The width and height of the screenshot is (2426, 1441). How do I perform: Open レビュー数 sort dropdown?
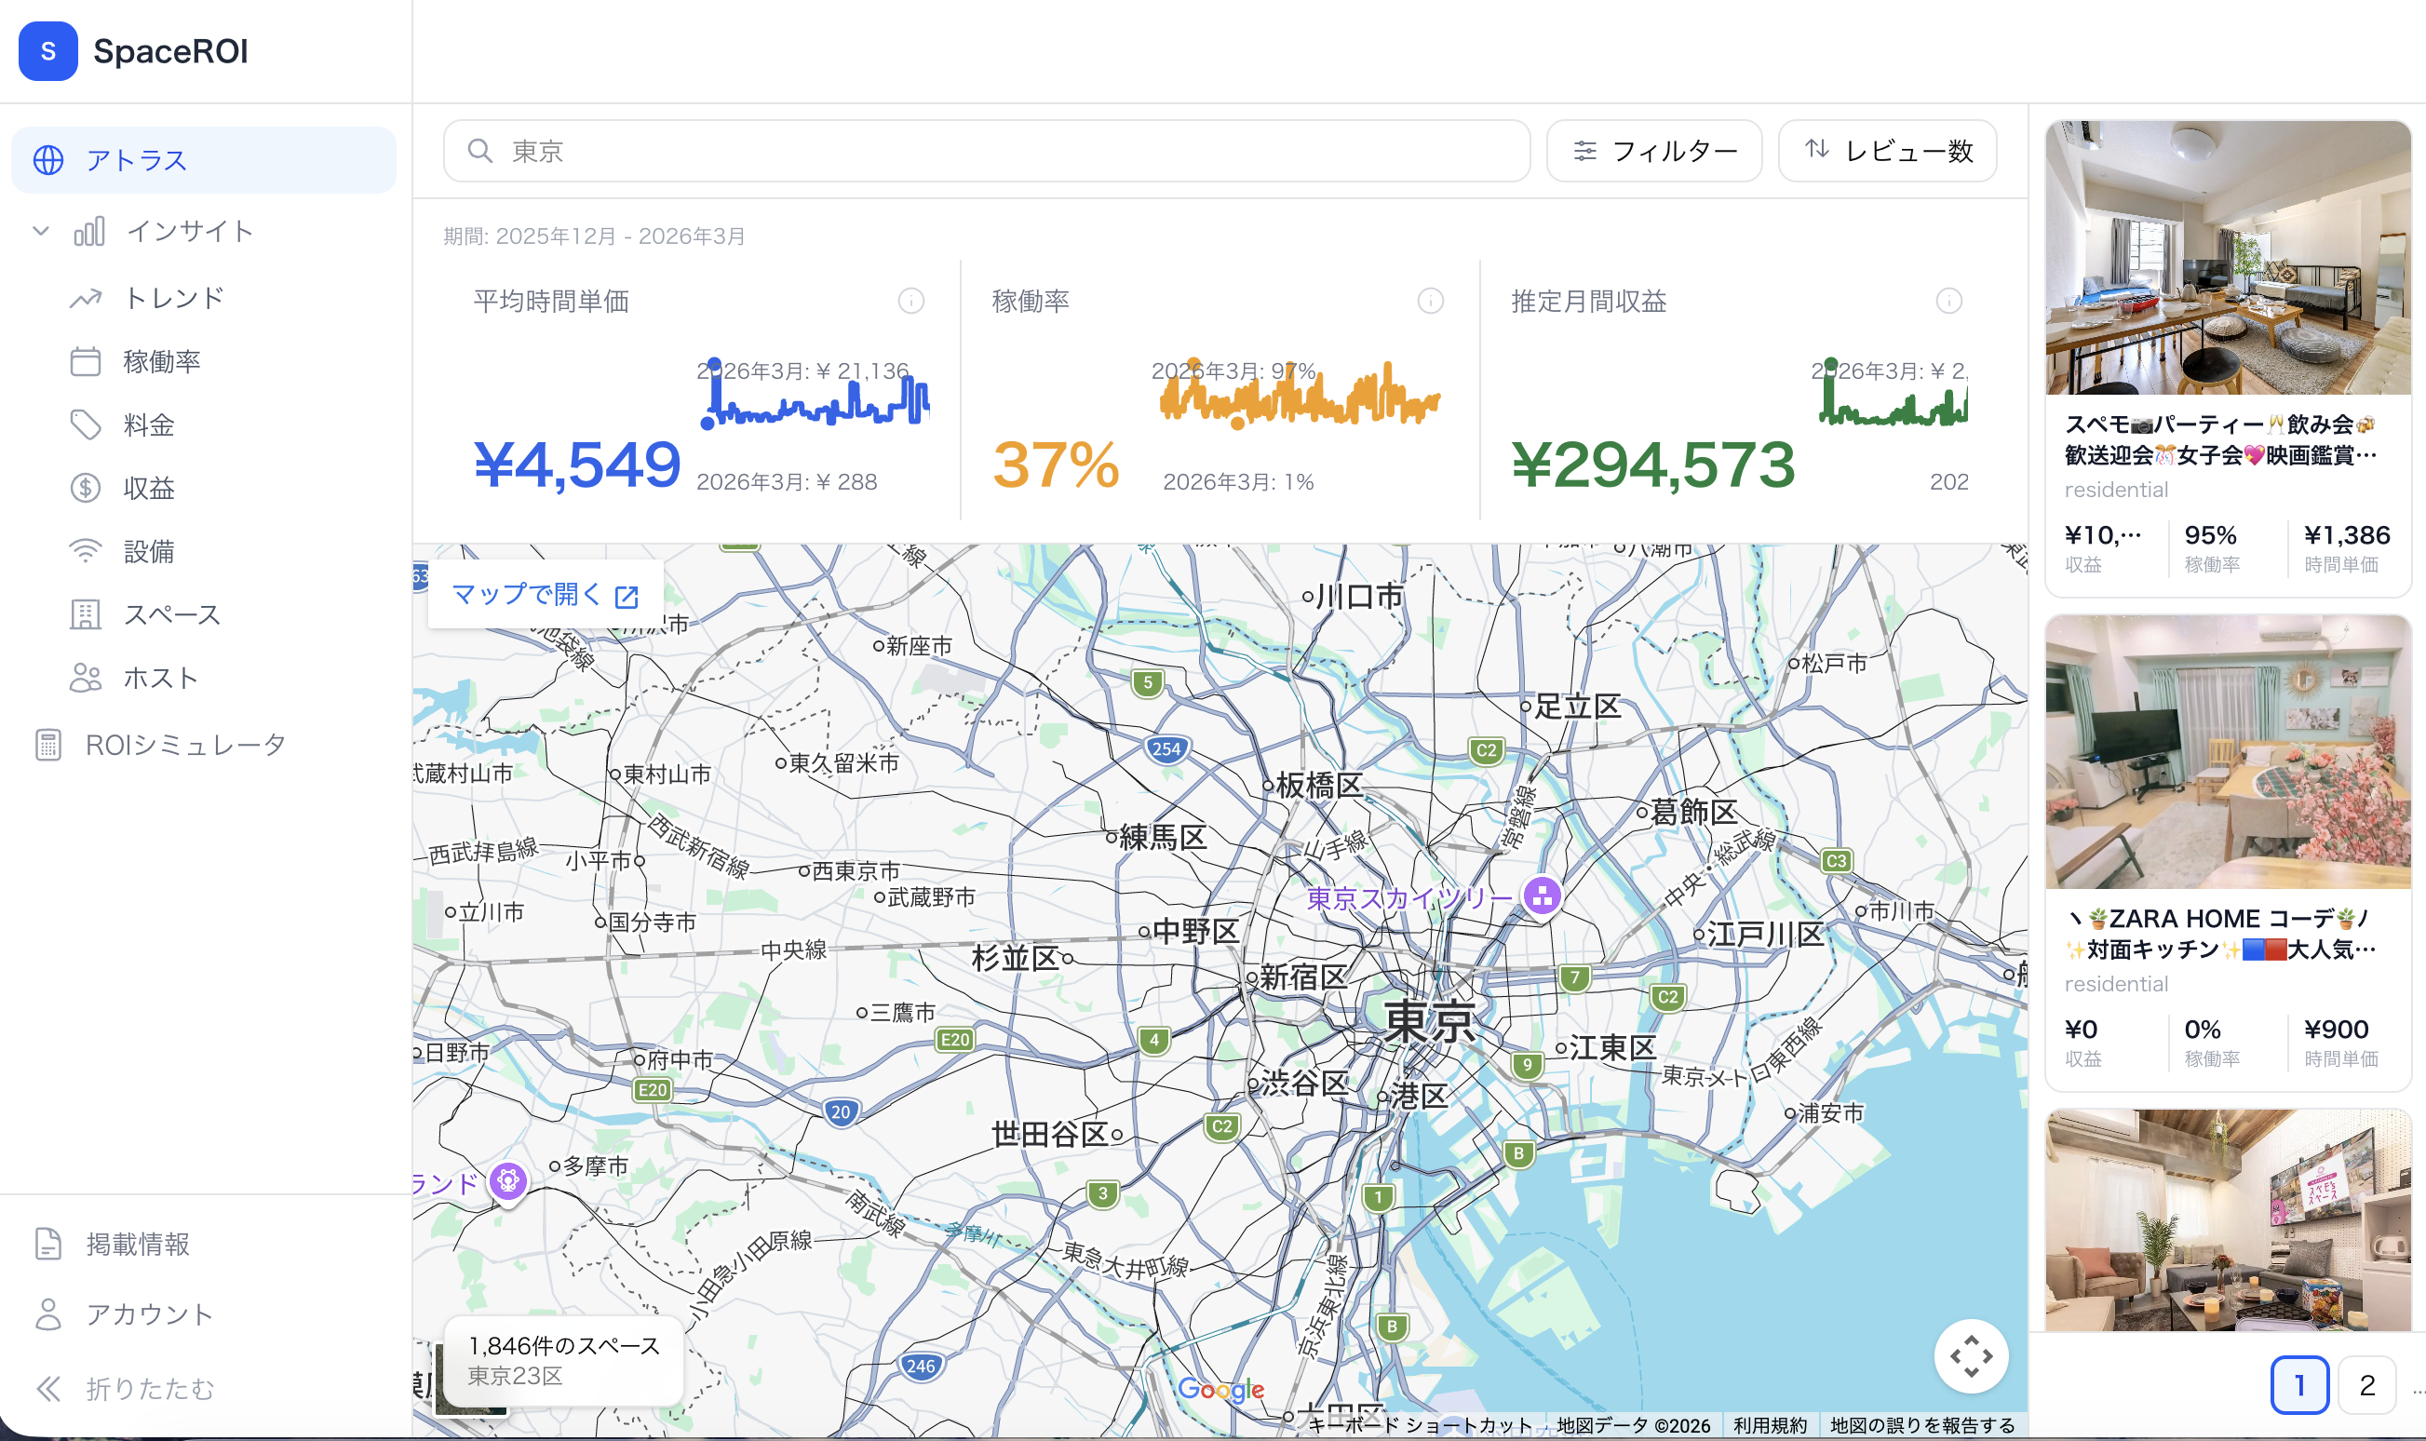(1887, 151)
